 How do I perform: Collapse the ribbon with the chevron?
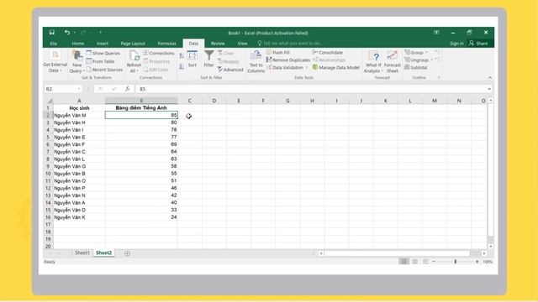pos(490,78)
